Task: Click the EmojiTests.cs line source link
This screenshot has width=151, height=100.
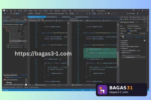Action: click(x=16, y=77)
